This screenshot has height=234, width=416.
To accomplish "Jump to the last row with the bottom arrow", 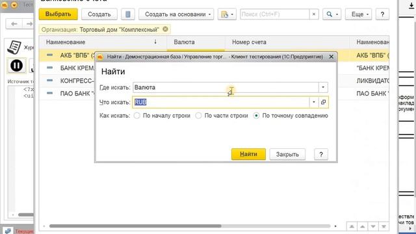I will click(x=383, y=226).
